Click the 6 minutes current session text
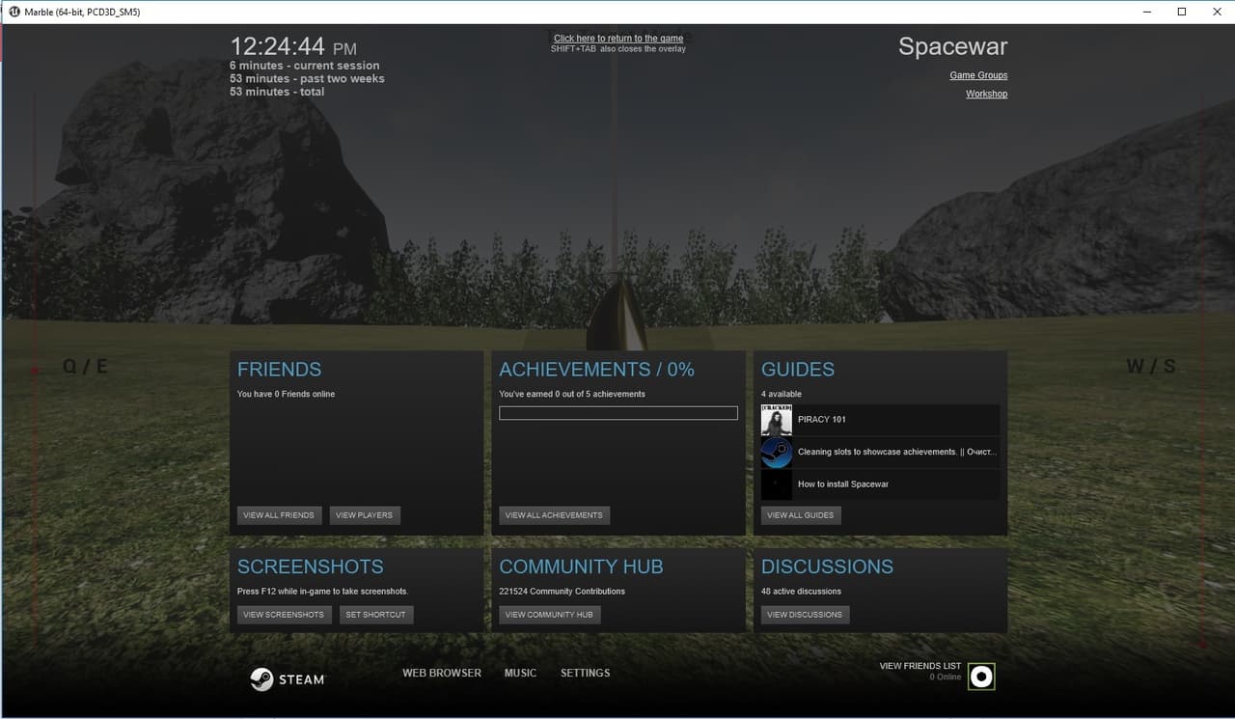This screenshot has width=1235, height=719. (x=305, y=66)
